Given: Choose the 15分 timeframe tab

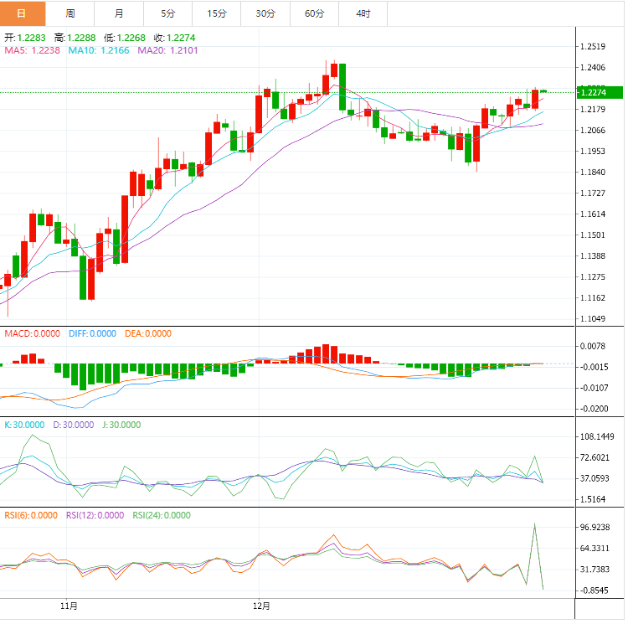Looking at the screenshot, I should 216,13.
